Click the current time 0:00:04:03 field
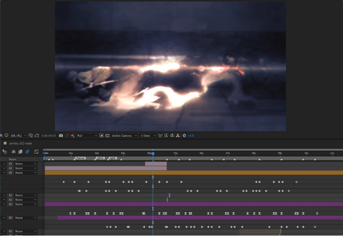Viewport: 343px width, 236px height. click(x=49, y=135)
